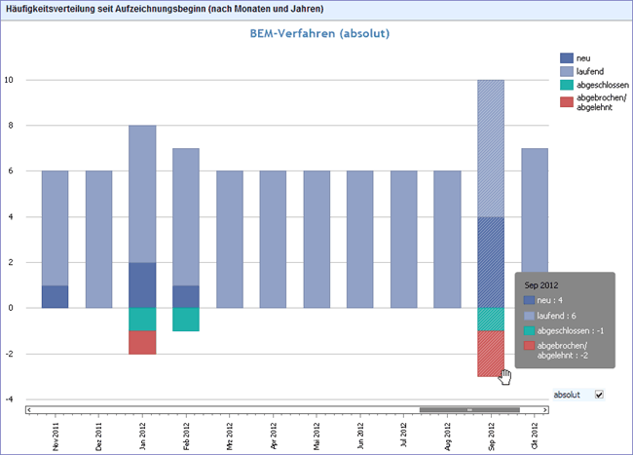Click the Häufigkeitsverteilung panel header text
This screenshot has width=633, height=455.
[165, 9]
